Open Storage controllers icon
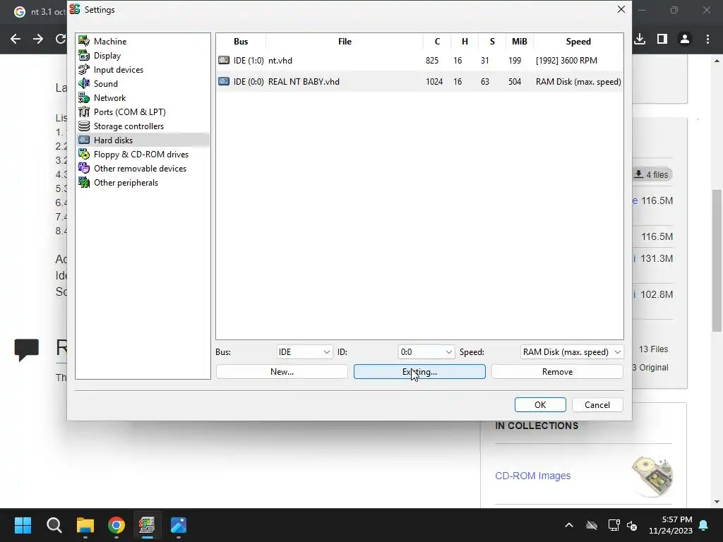 (x=84, y=126)
